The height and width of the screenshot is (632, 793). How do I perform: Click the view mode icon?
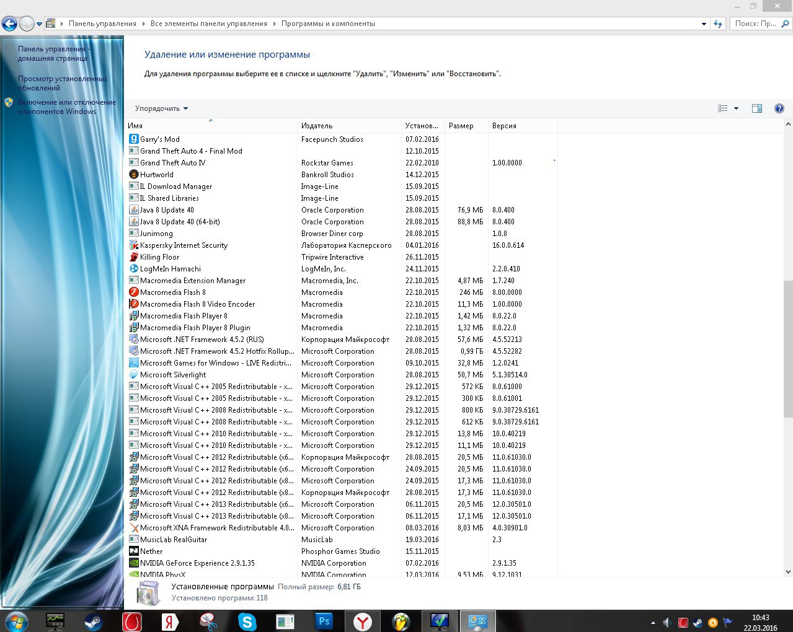(x=723, y=108)
